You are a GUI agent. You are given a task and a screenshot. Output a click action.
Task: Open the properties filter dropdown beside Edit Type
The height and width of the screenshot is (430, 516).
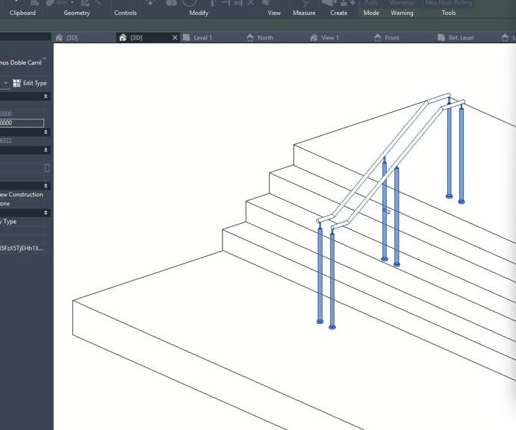click(x=5, y=83)
